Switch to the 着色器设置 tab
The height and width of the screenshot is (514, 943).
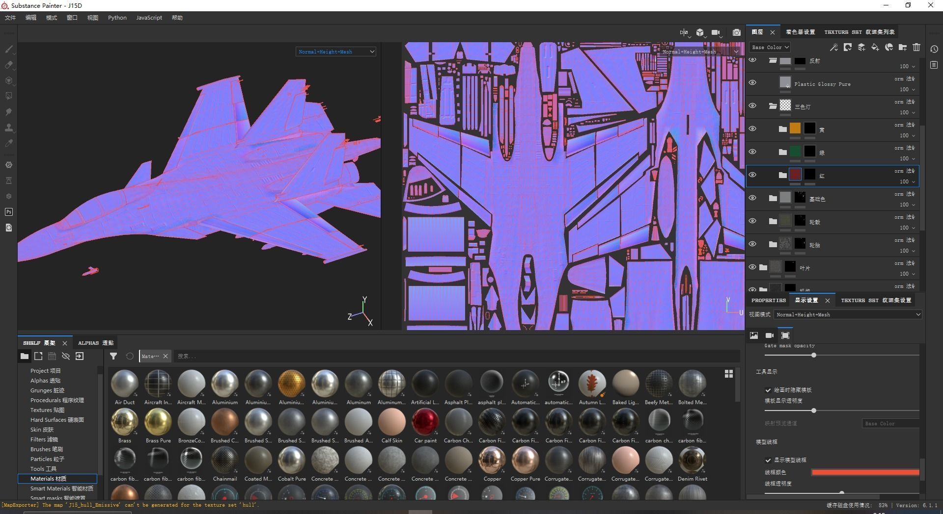[800, 32]
